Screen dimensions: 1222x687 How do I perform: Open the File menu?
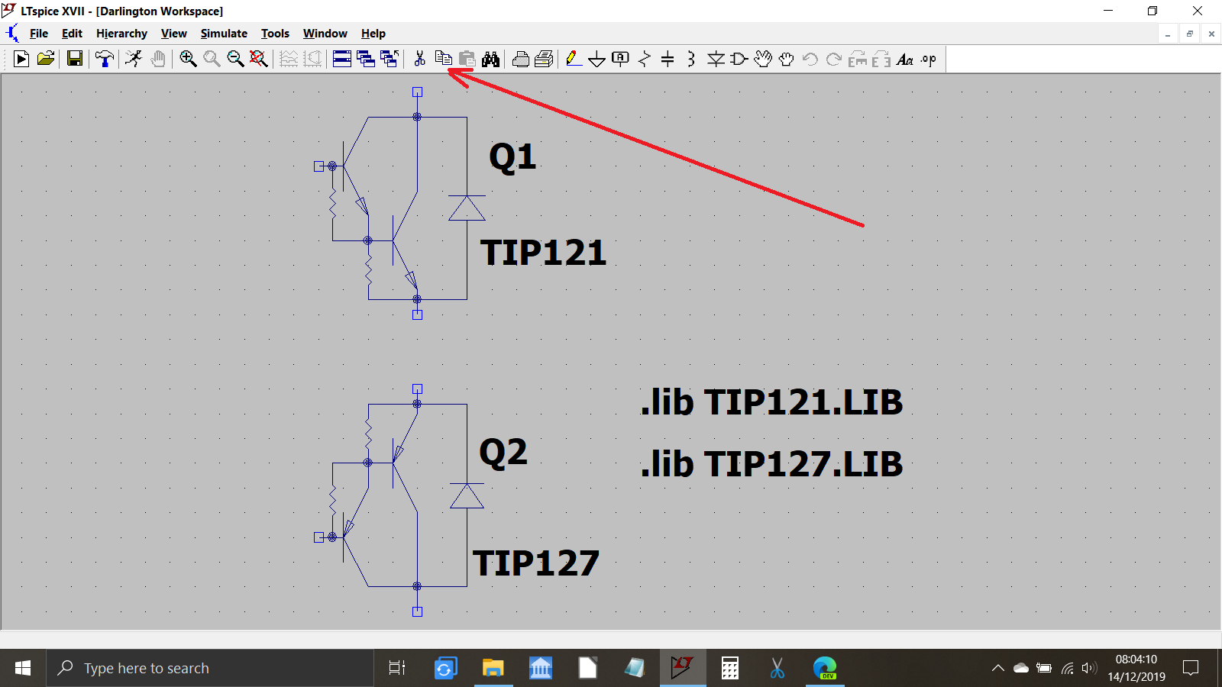coord(39,34)
